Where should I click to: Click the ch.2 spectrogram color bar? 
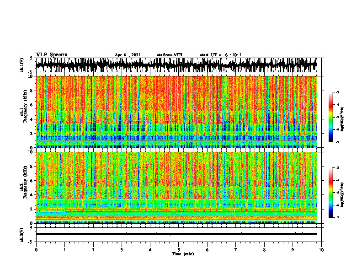point(330,193)
